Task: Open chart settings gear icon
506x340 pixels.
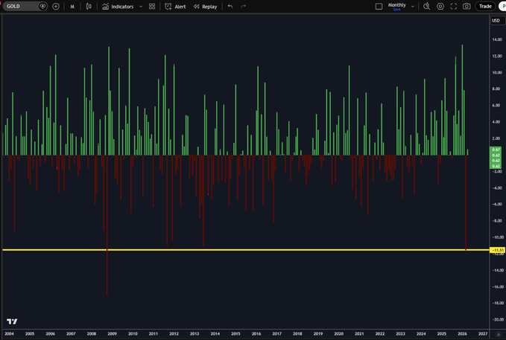Action: point(440,6)
